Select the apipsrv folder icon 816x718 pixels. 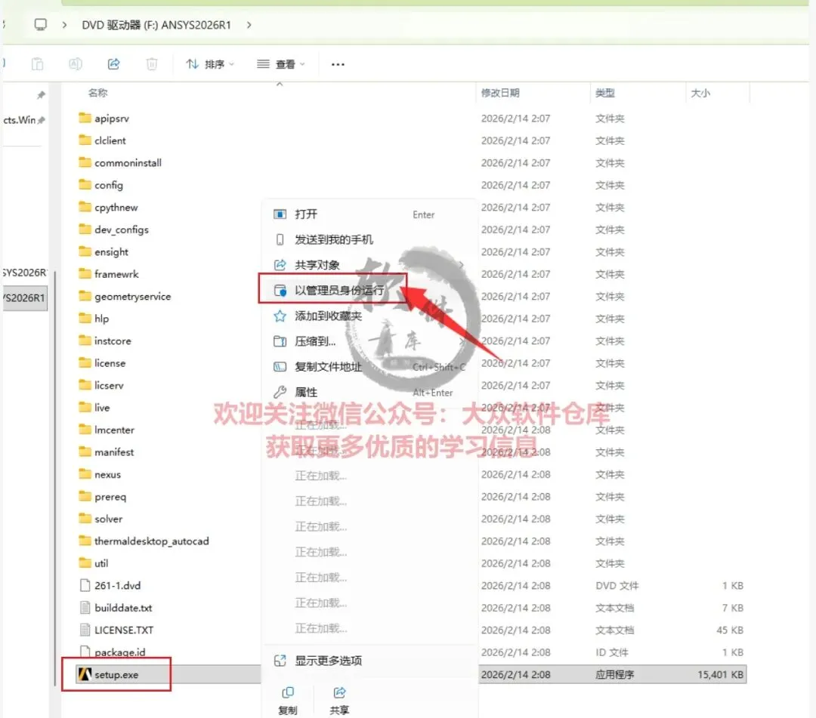(x=85, y=118)
